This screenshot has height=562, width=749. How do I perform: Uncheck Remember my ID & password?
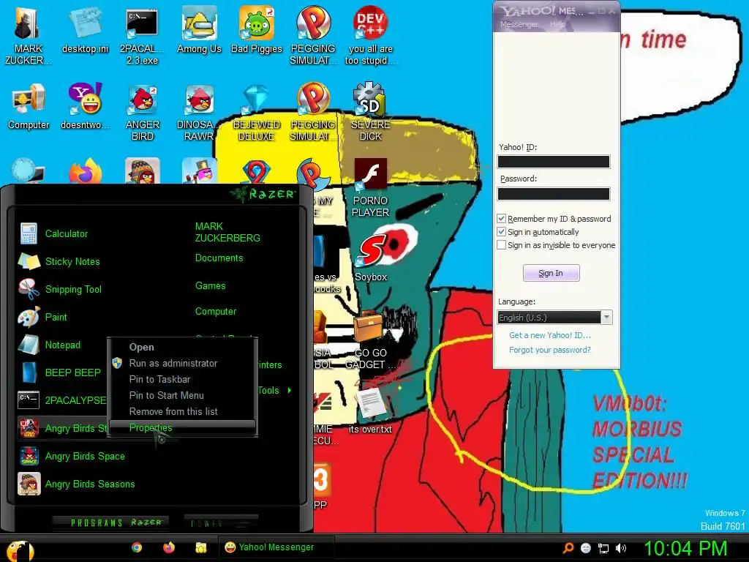[501, 218]
